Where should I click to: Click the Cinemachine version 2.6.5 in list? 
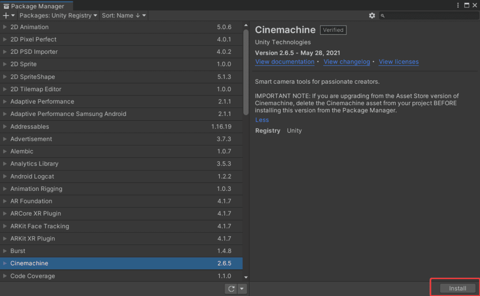pyautogui.click(x=224, y=263)
